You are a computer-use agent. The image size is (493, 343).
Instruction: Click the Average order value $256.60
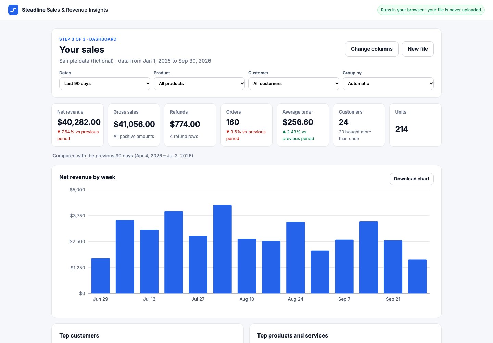point(298,122)
